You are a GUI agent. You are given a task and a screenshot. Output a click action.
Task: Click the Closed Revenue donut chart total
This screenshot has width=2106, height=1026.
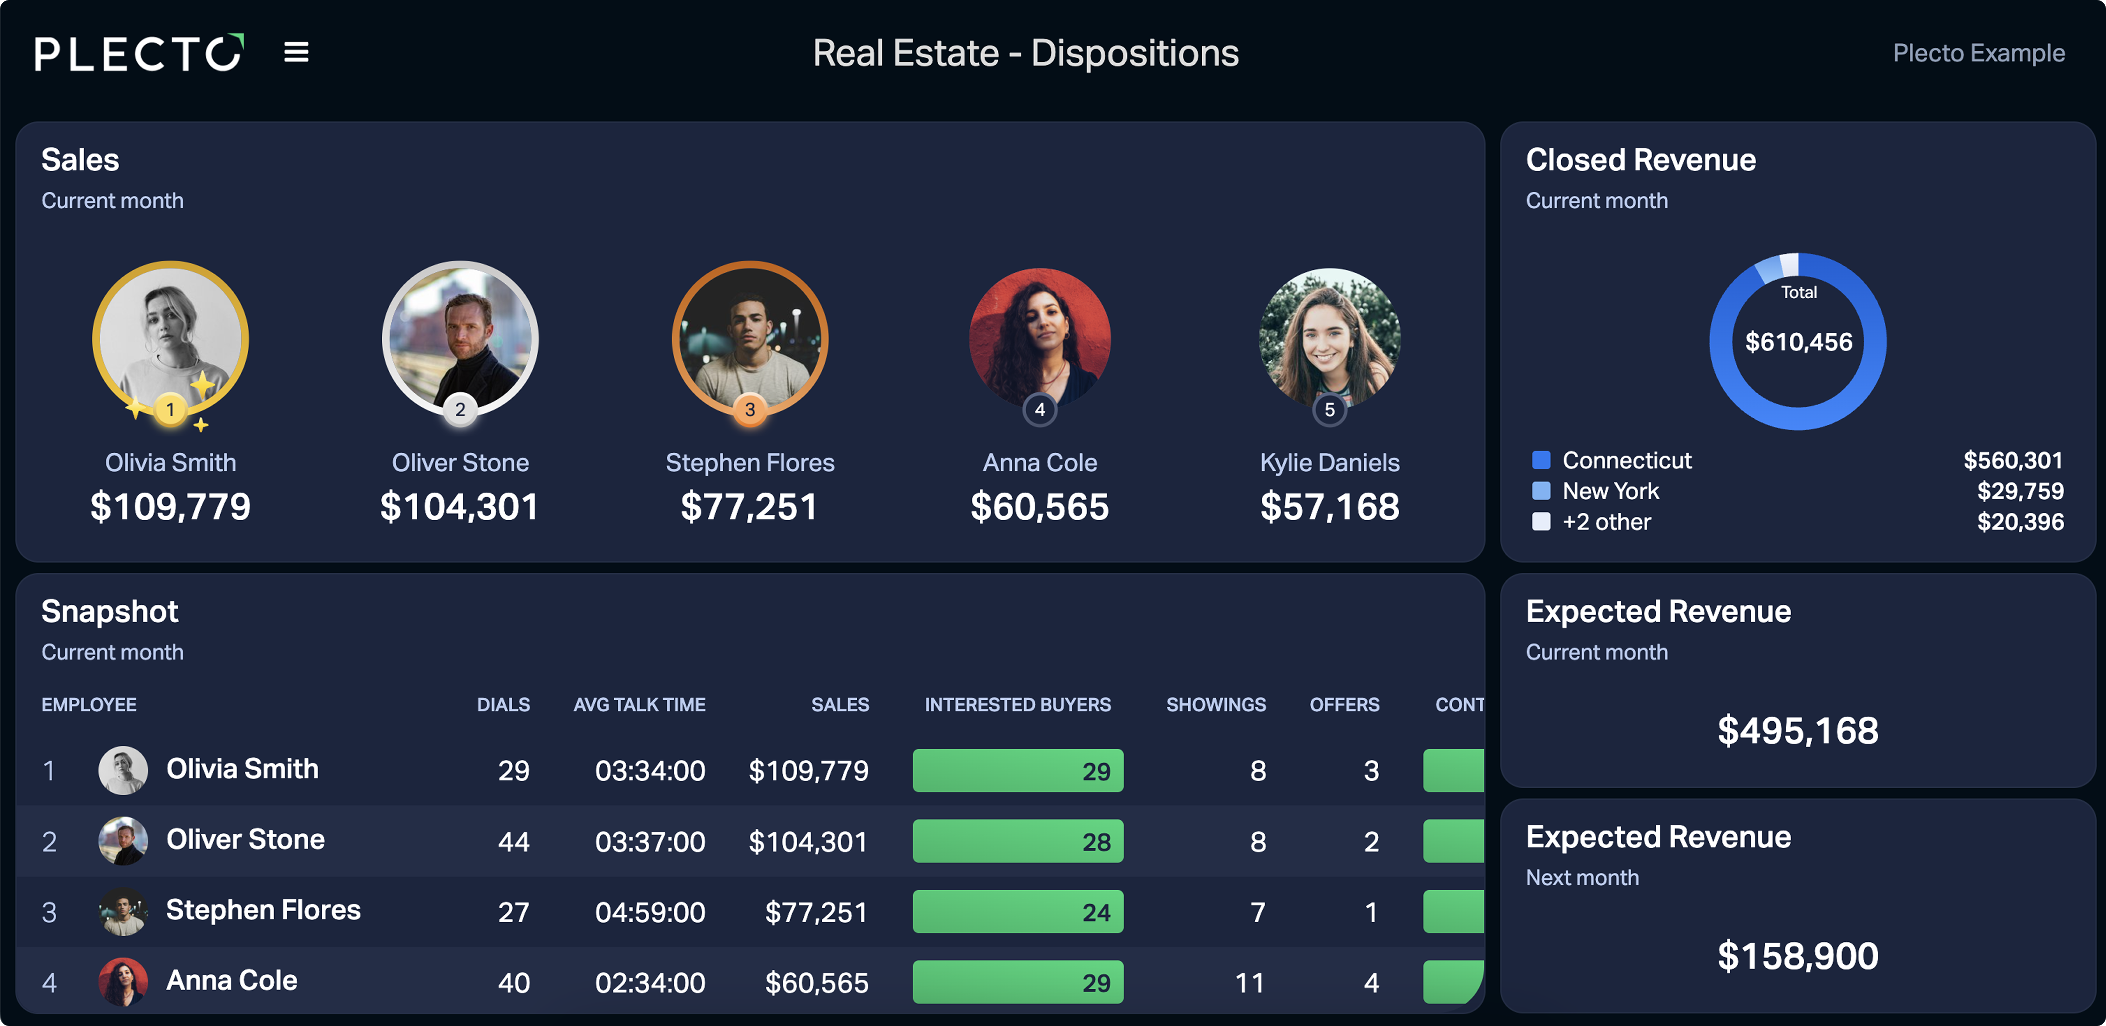click(1799, 342)
